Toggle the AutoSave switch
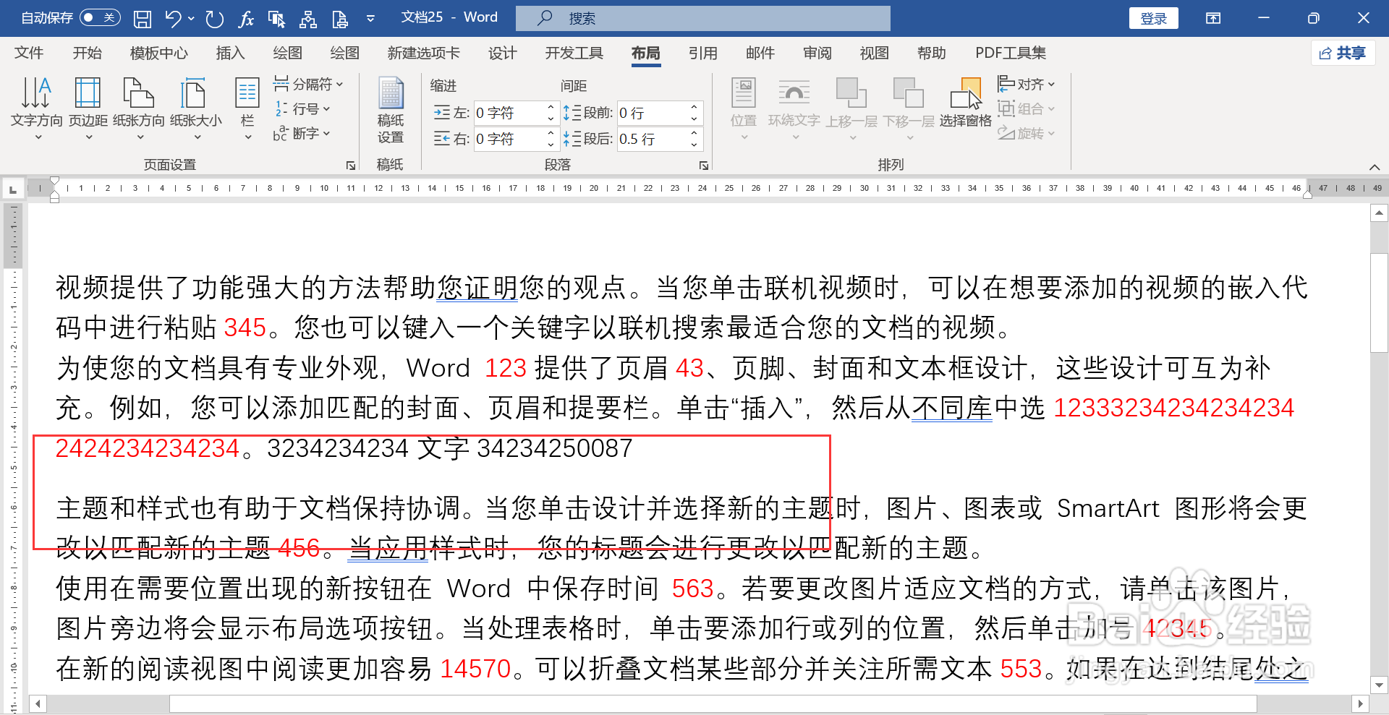 click(100, 18)
